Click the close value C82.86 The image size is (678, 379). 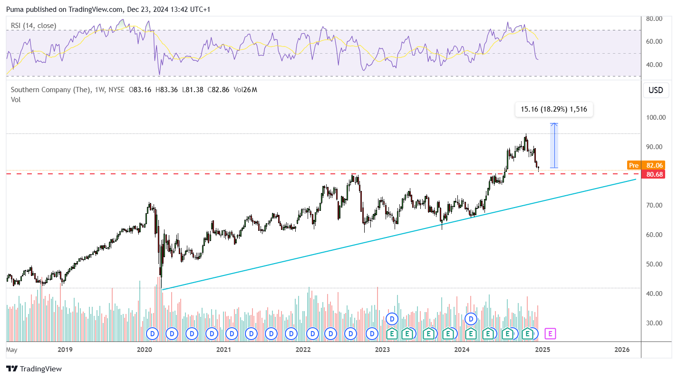coord(219,89)
